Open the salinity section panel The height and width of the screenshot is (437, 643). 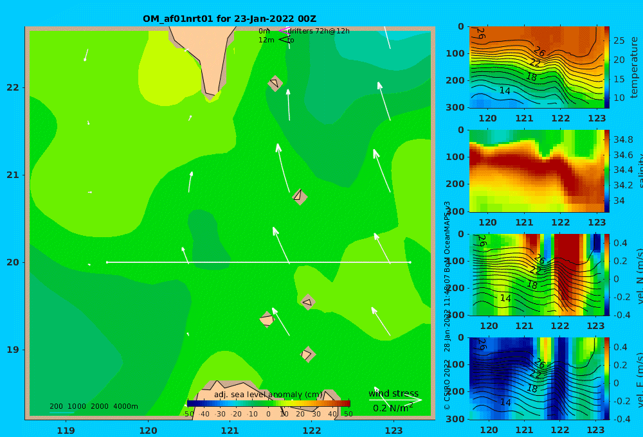pyautogui.click(x=537, y=171)
